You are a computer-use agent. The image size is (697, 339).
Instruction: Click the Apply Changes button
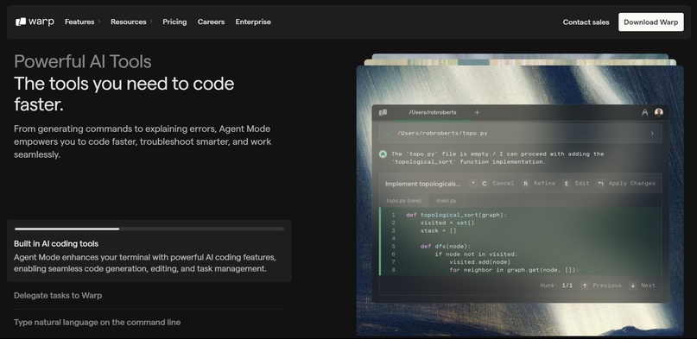(x=631, y=183)
